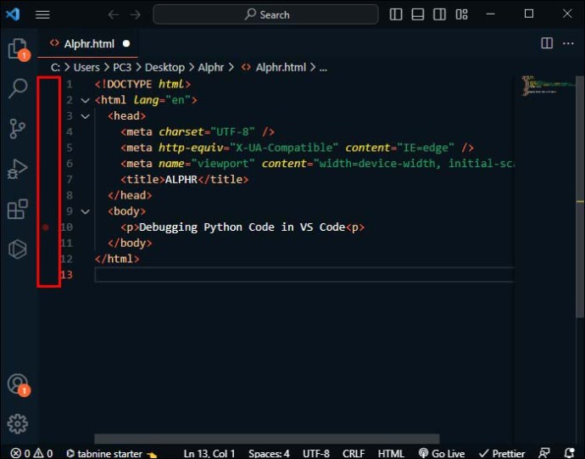Click on the DOCTYPE html line

(143, 84)
